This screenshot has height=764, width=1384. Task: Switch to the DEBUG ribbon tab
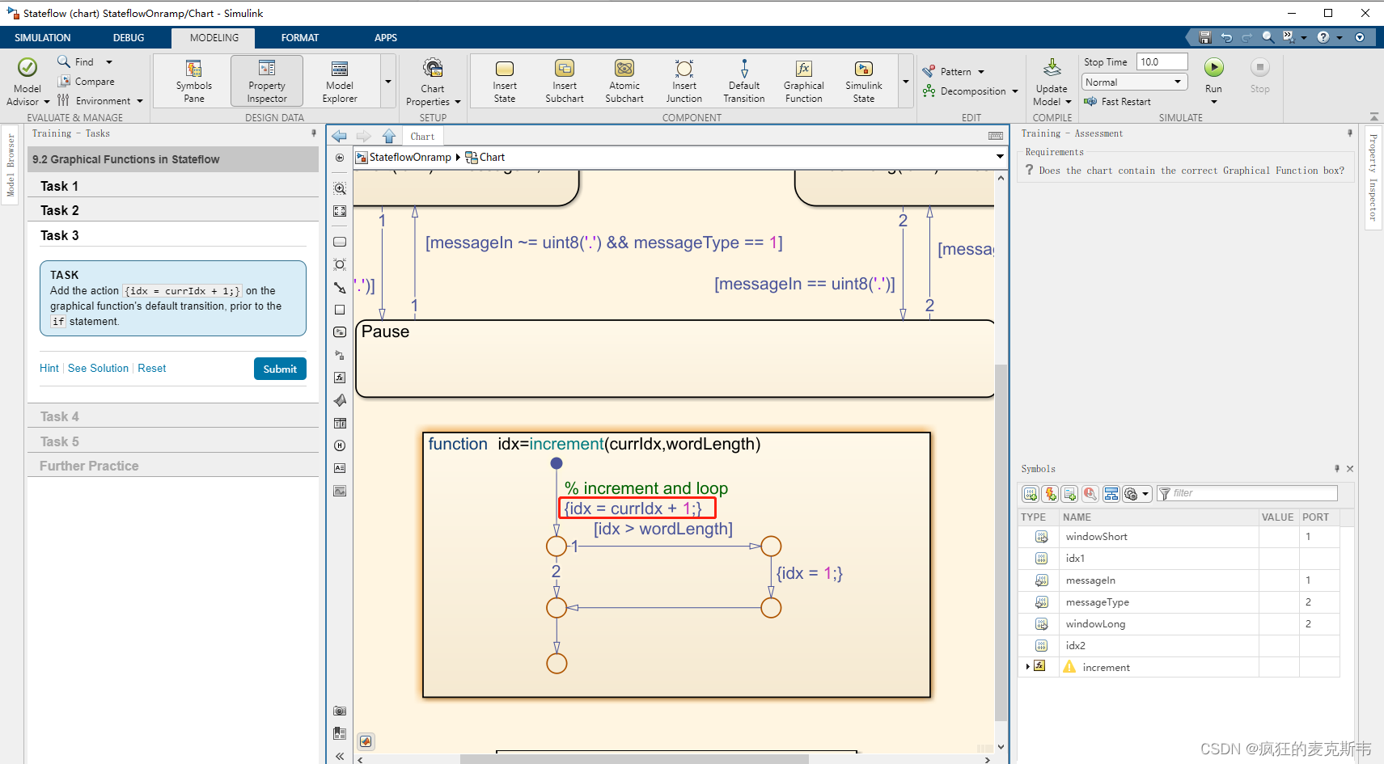coord(128,37)
